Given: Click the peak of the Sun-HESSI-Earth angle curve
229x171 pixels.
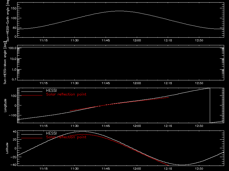Looking at the screenshot, I should pos(120,11).
